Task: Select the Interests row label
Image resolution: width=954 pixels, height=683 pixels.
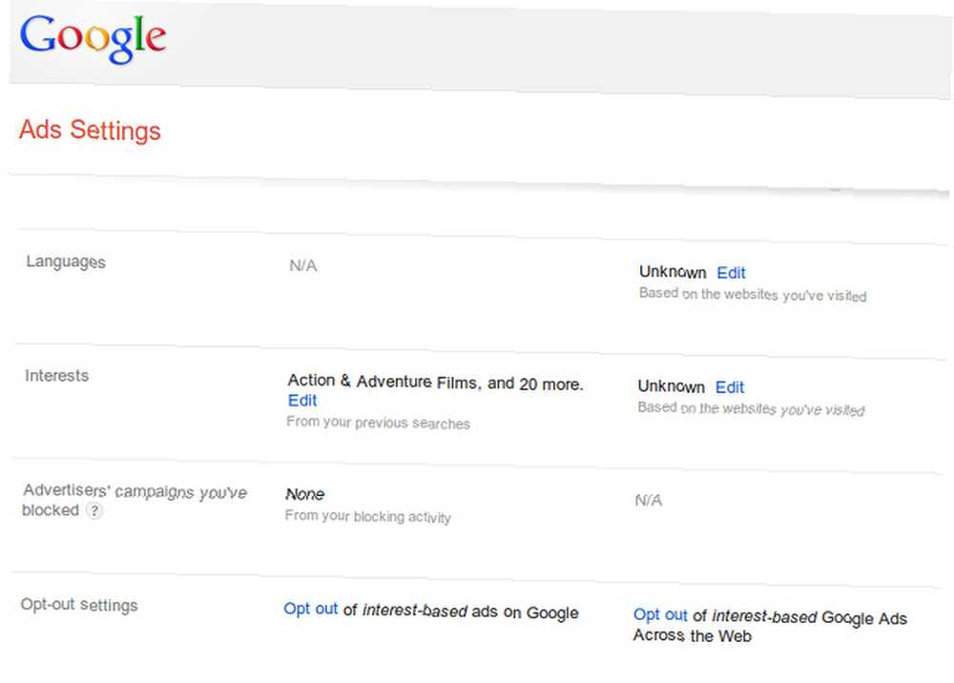Action: coord(56,375)
